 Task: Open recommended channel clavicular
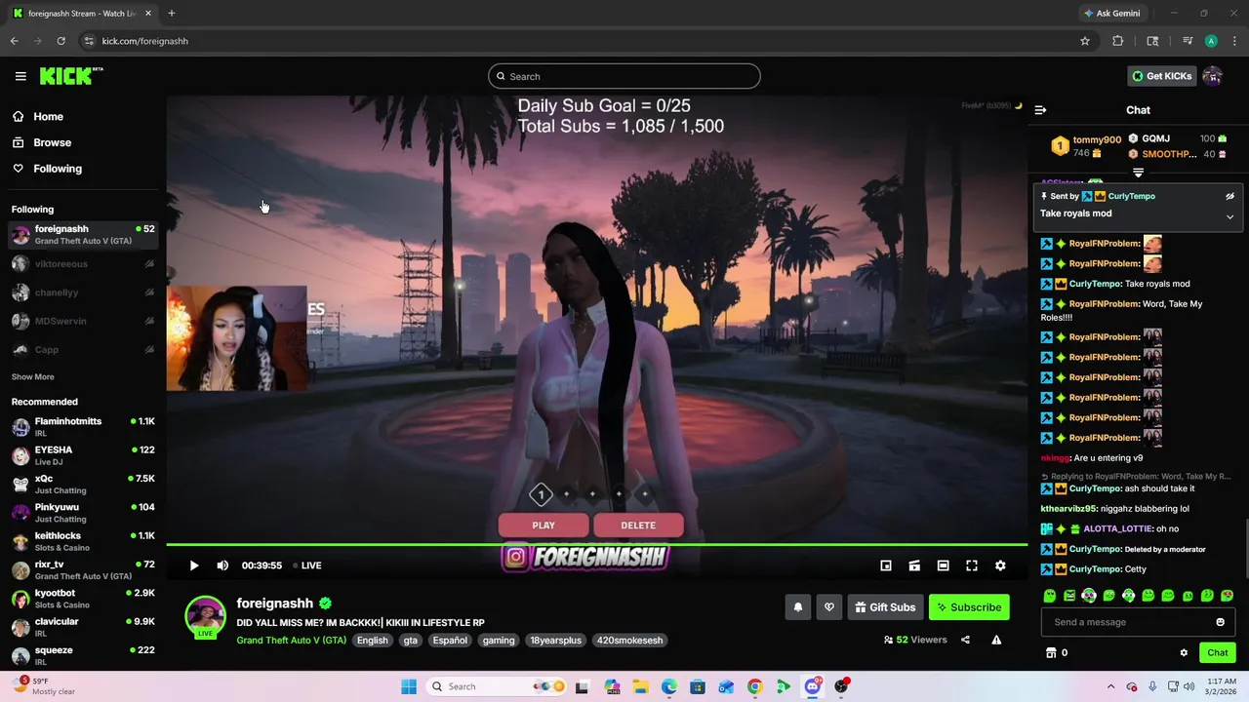83,627
